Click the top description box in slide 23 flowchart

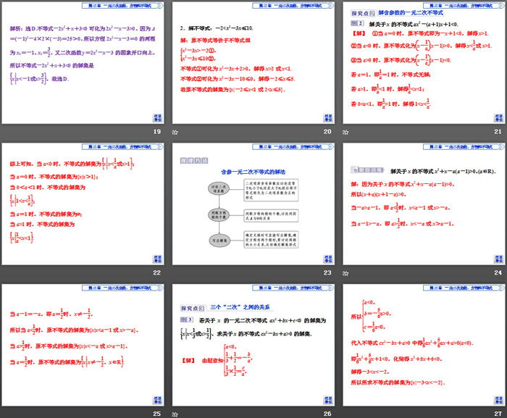(x=271, y=191)
